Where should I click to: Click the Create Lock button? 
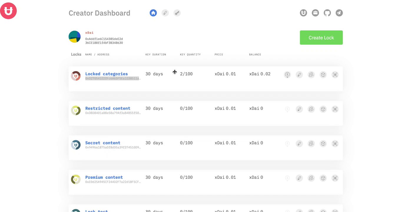pyautogui.click(x=321, y=38)
